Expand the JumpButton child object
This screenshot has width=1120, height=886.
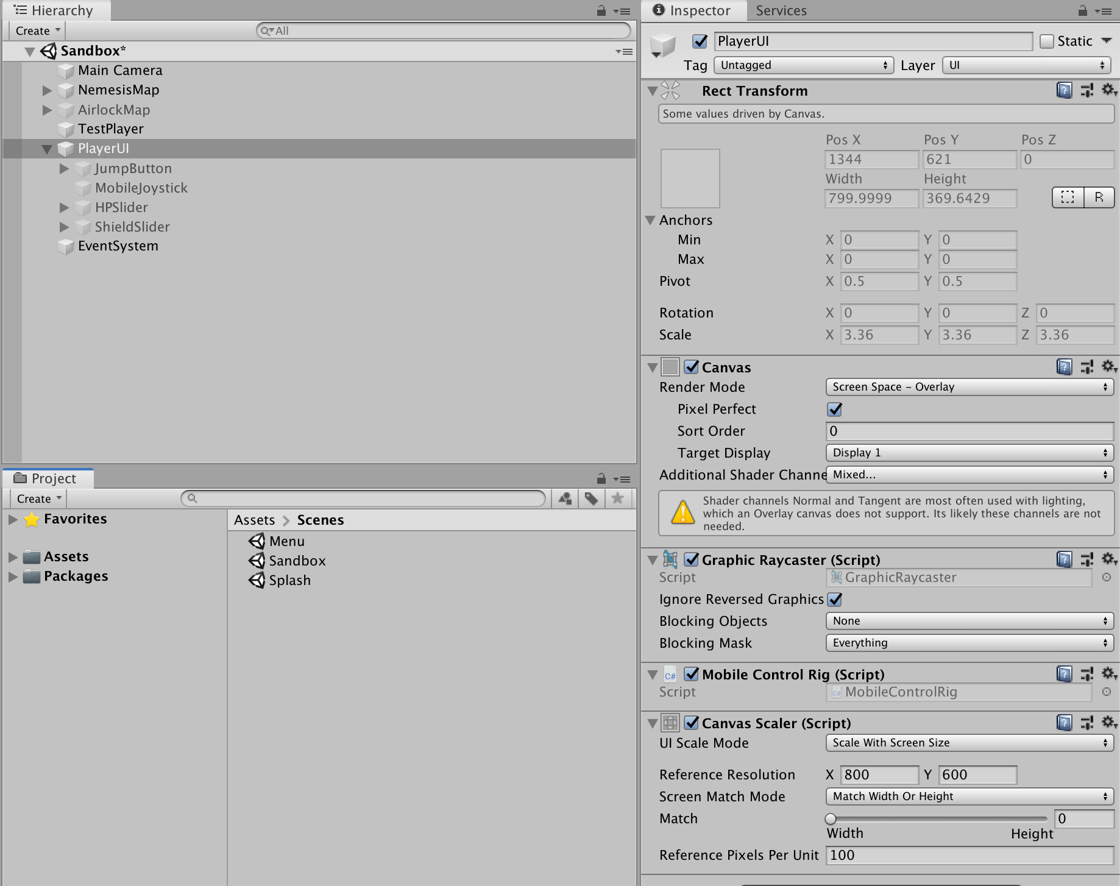[x=64, y=168]
